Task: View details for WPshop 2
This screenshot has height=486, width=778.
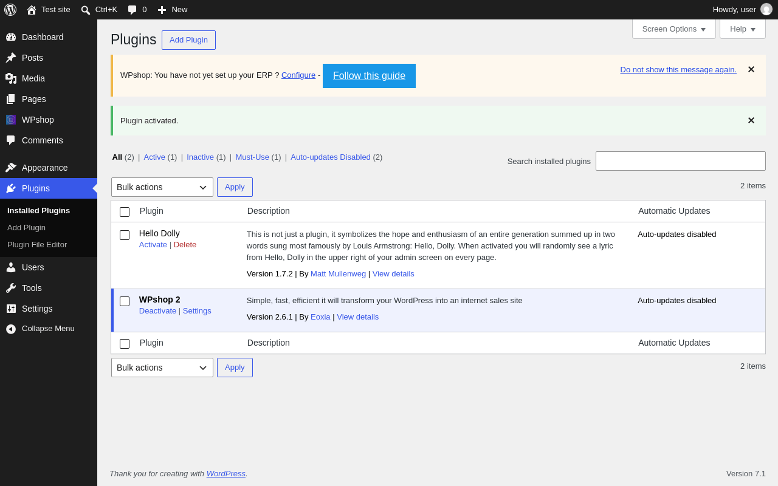Action: 357,317
